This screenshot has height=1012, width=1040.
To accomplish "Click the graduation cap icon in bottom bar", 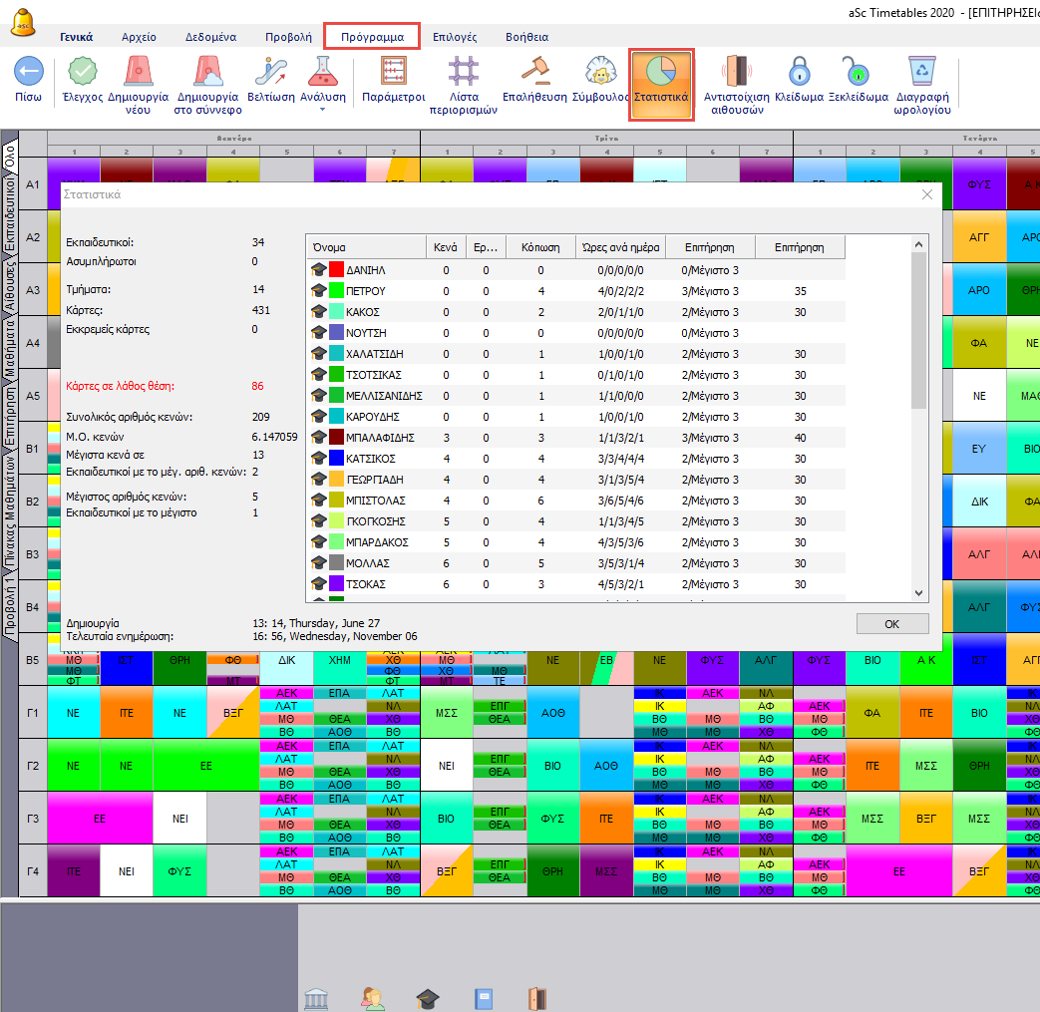I will [x=427, y=998].
